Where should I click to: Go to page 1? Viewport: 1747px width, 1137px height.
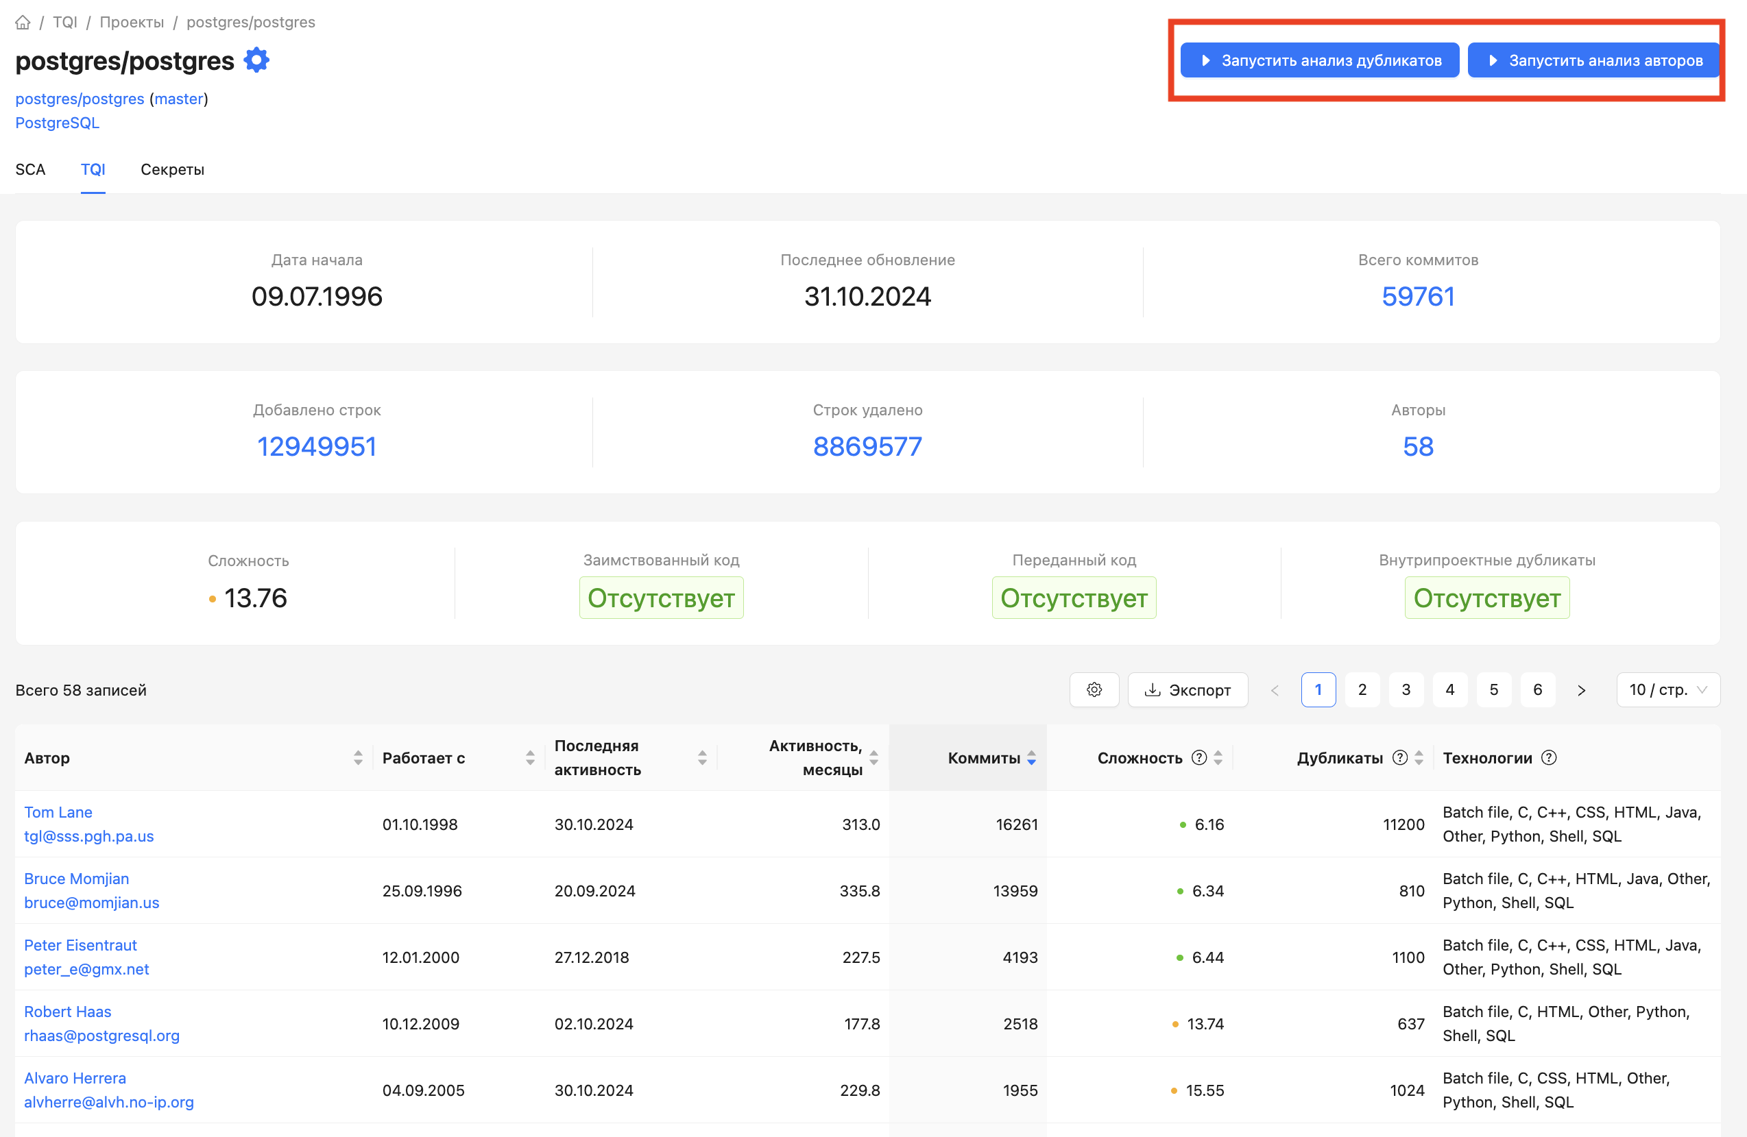click(1318, 689)
